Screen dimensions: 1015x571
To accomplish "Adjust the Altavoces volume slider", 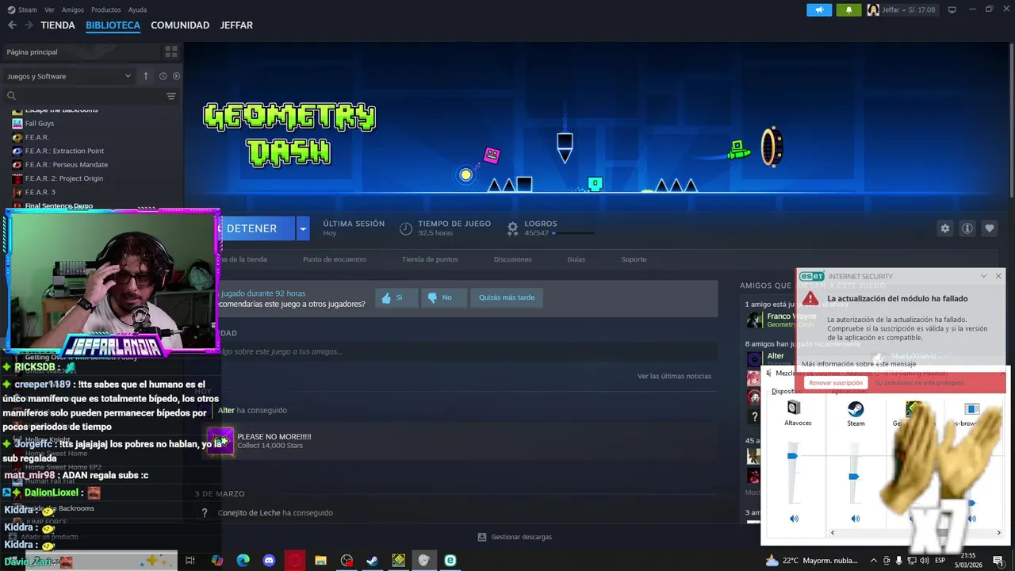I will coord(792,456).
